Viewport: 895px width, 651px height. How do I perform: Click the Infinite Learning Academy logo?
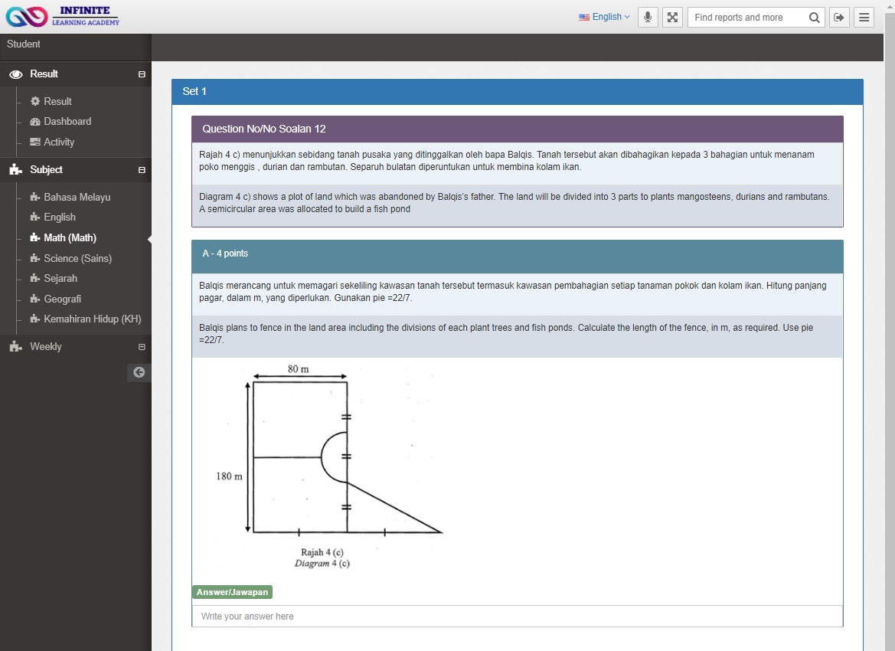coord(63,17)
